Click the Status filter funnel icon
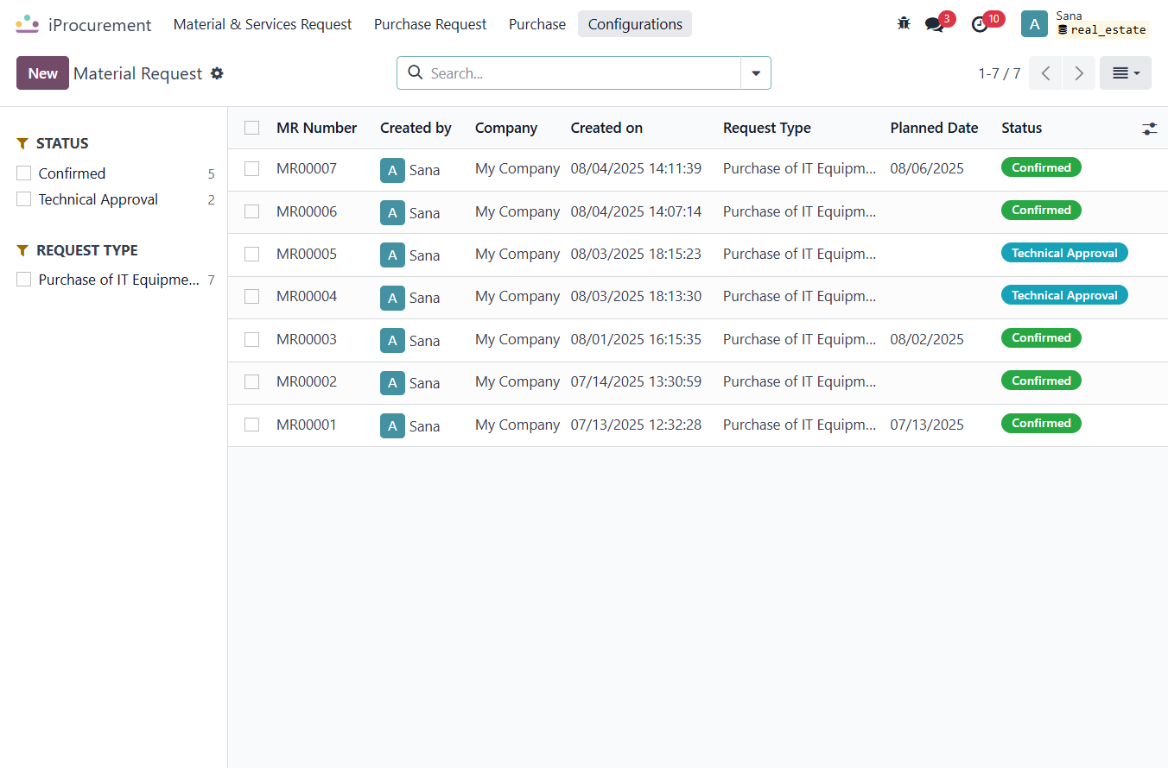 click(23, 143)
